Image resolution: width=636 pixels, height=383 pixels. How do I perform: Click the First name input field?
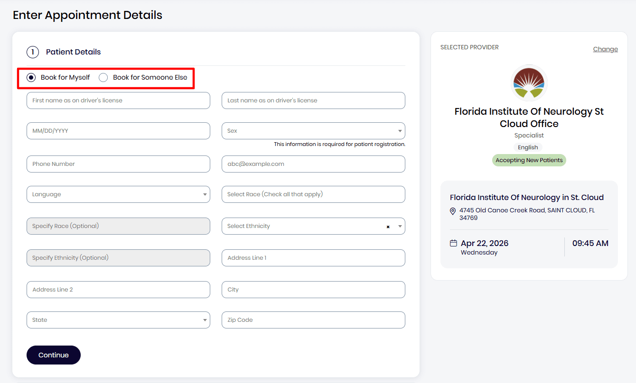coord(118,100)
